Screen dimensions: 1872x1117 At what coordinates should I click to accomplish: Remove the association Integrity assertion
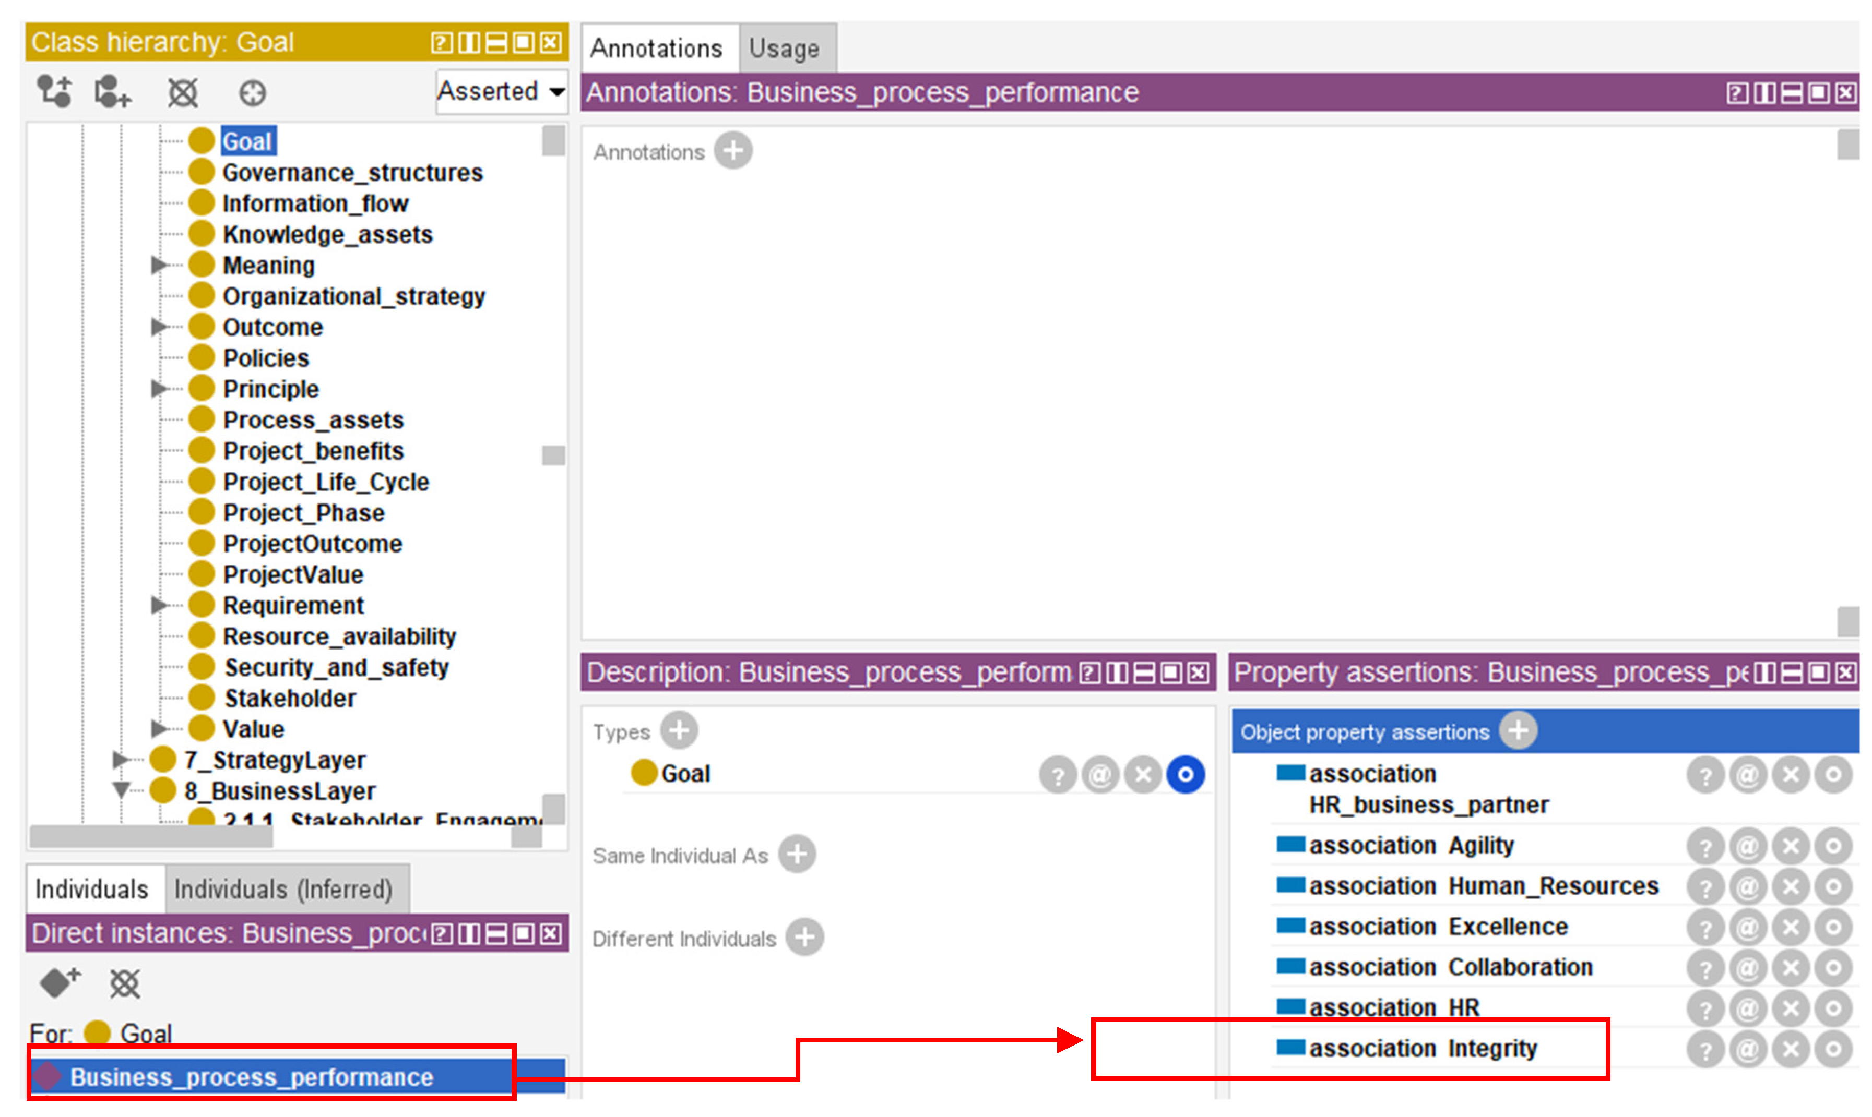point(1791,1048)
